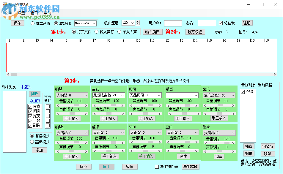Switch to 录入人声 recording mode
This screenshot has width=283, height=174.
coord(120,32)
